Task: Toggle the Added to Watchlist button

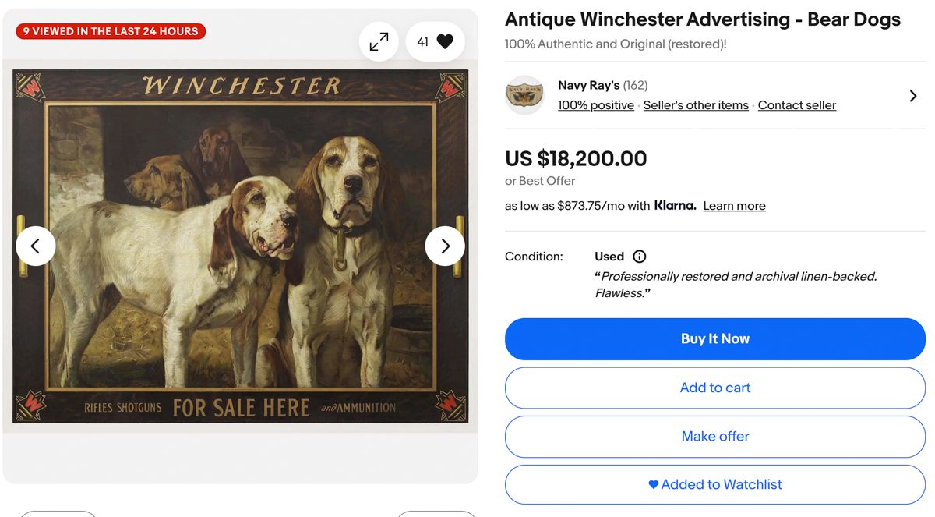Action: click(714, 485)
